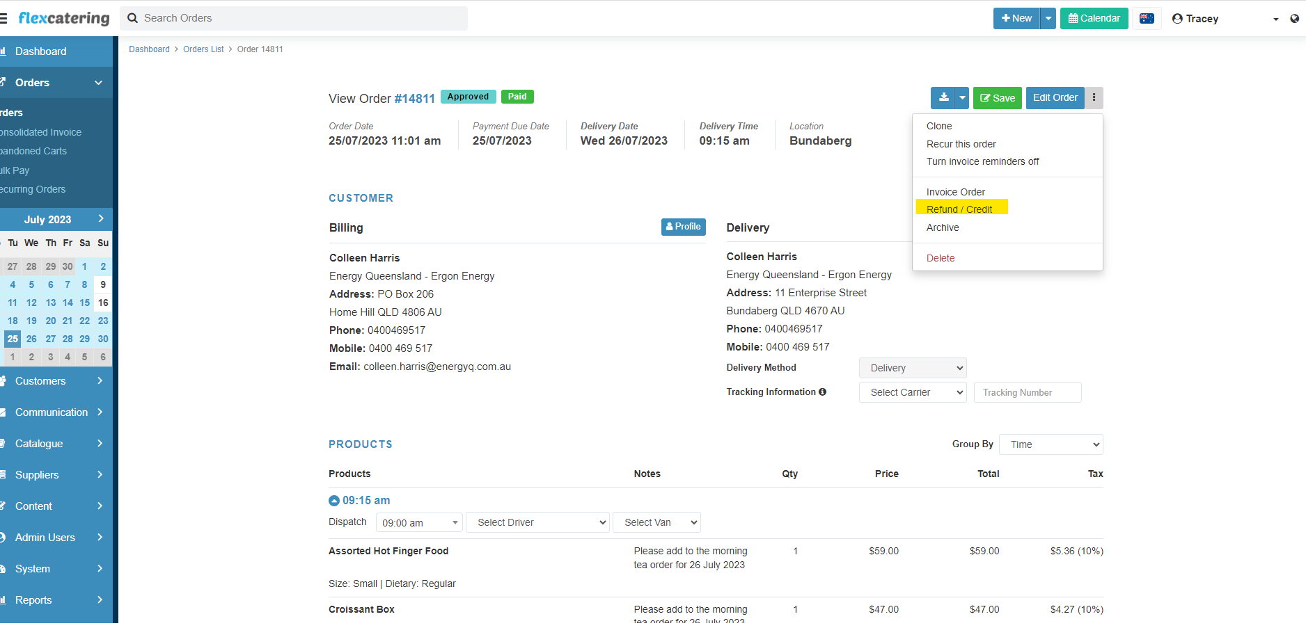Open the Select Carrier dropdown
The height and width of the screenshot is (644, 1306).
coord(913,392)
